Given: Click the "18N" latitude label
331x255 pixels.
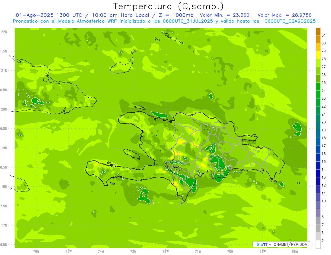Looking at the screenshot, I should click(4, 187).
